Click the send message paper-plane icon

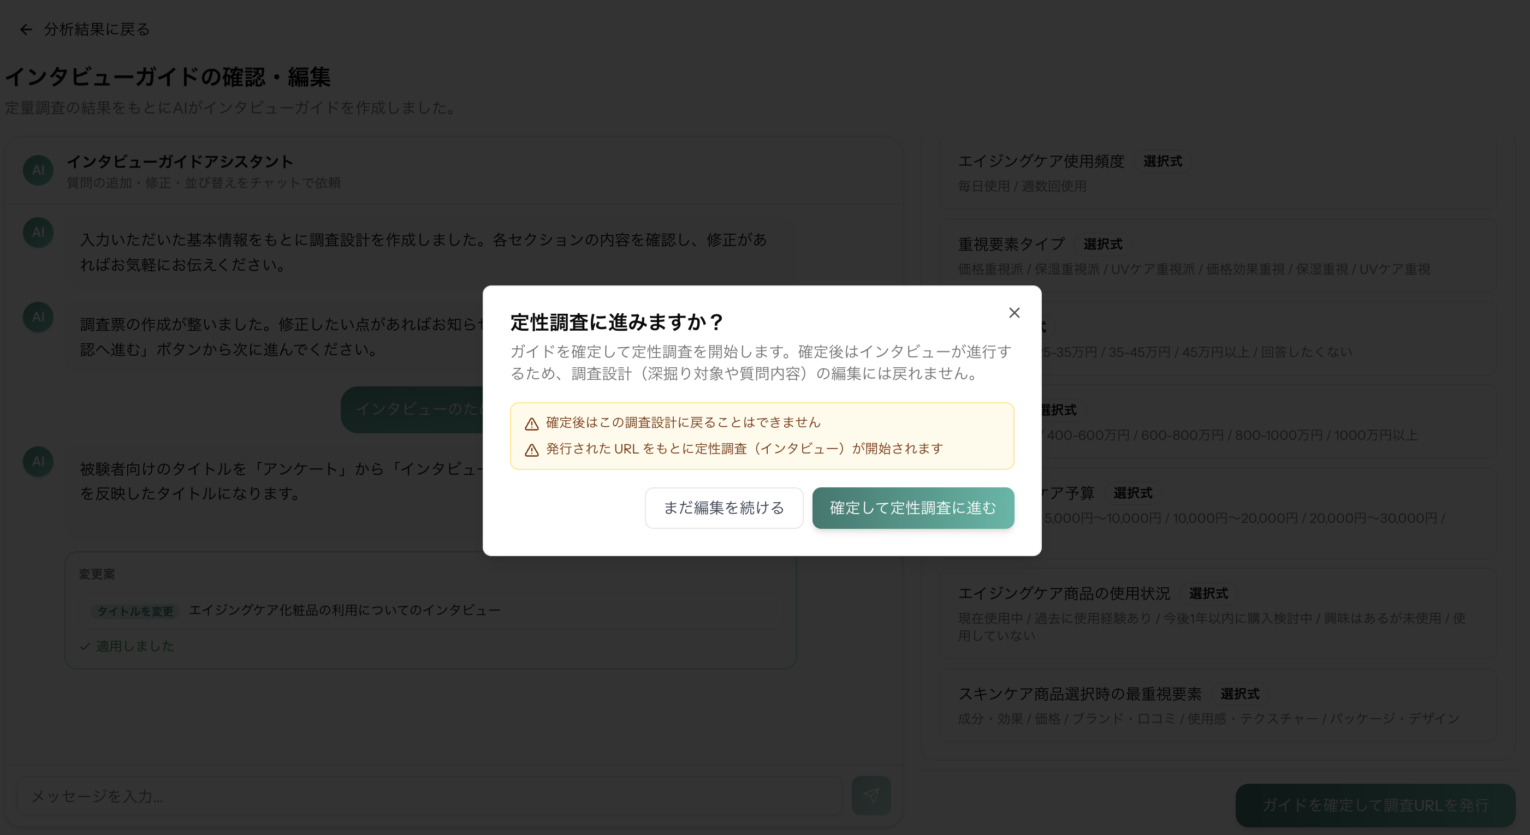click(x=871, y=795)
